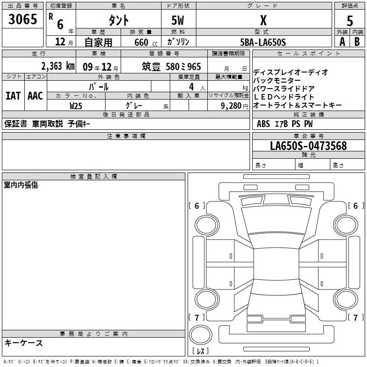The image size is (367, 367).
Task: Click the mileage value 2,363 km
Action: 57,66
